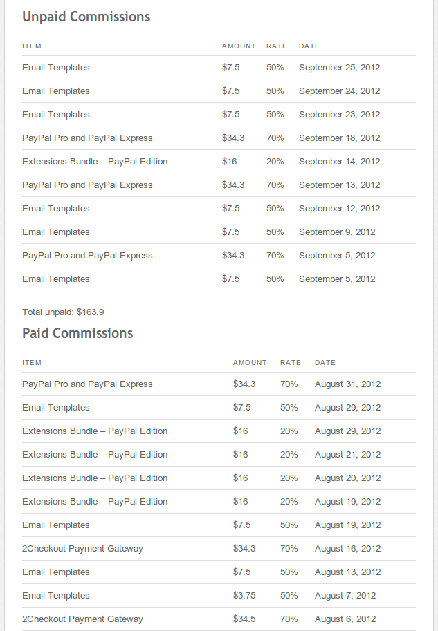This screenshot has height=631, width=438.
Task: Select the September 18, 2012 date cell
Action: (339, 138)
